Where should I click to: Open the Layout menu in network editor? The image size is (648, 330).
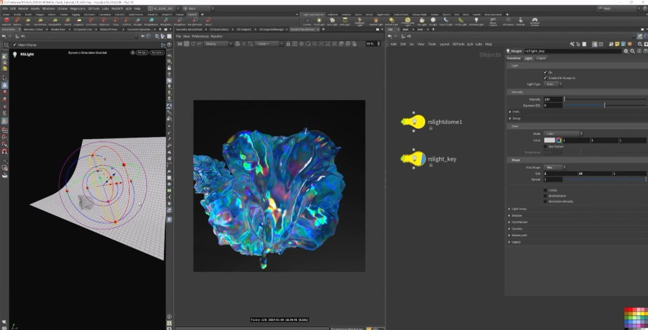click(x=443, y=43)
